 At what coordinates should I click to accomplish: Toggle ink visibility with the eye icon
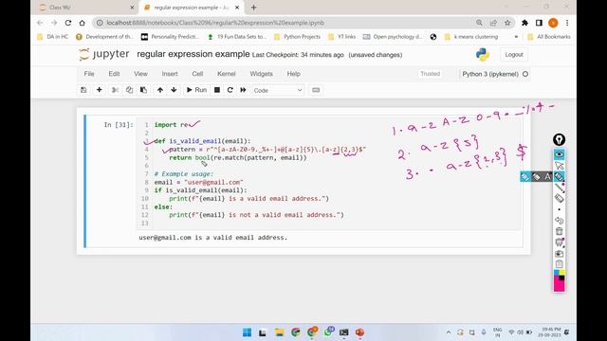559,154
